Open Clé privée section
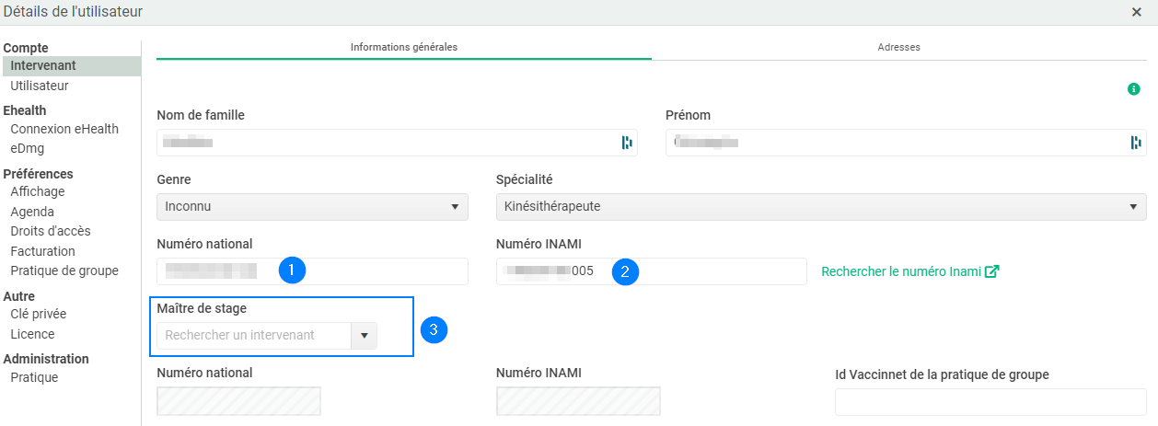The width and height of the screenshot is (1158, 426). [x=39, y=314]
